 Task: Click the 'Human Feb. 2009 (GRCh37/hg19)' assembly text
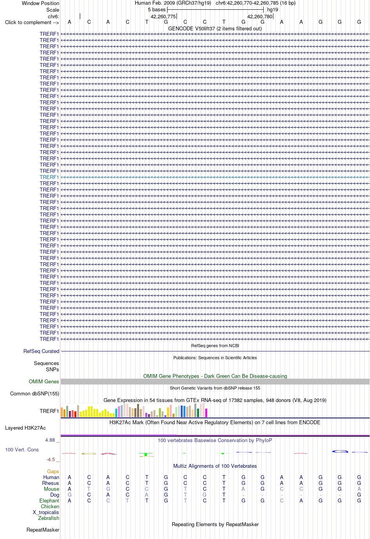click(x=173, y=3)
